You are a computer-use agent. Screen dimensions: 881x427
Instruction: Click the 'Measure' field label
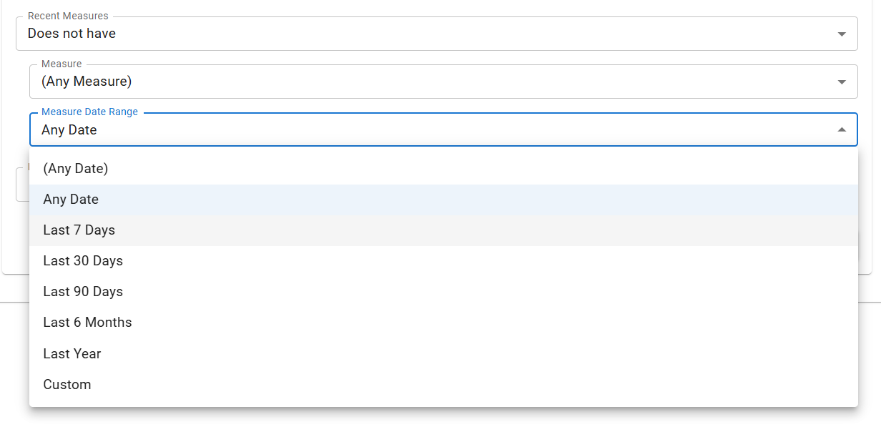(61, 64)
